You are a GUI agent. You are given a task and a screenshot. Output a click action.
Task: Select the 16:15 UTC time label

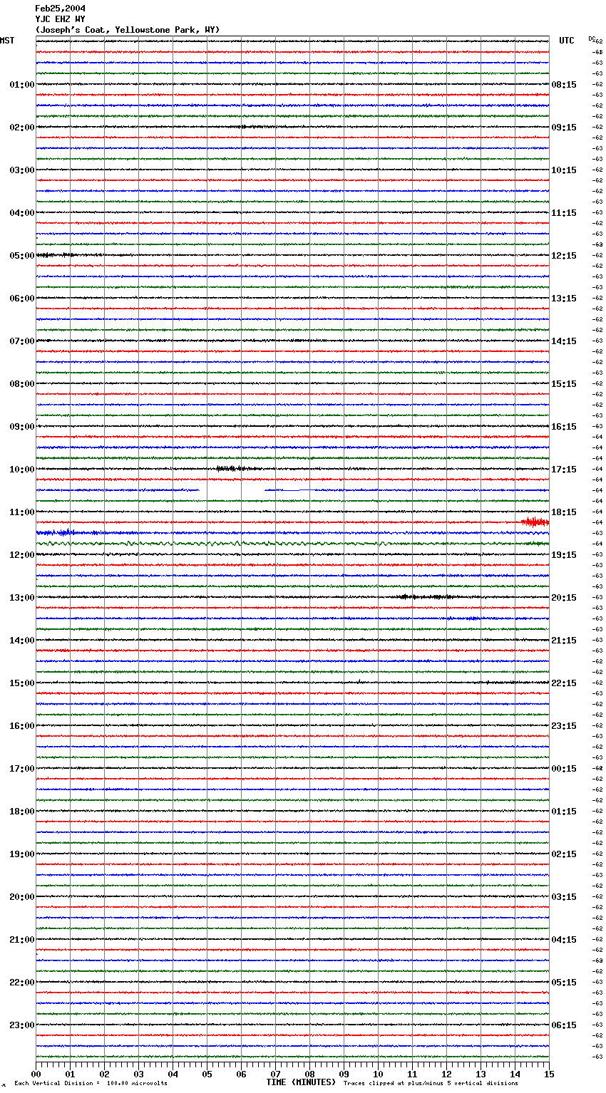pyautogui.click(x=564, y=427)
